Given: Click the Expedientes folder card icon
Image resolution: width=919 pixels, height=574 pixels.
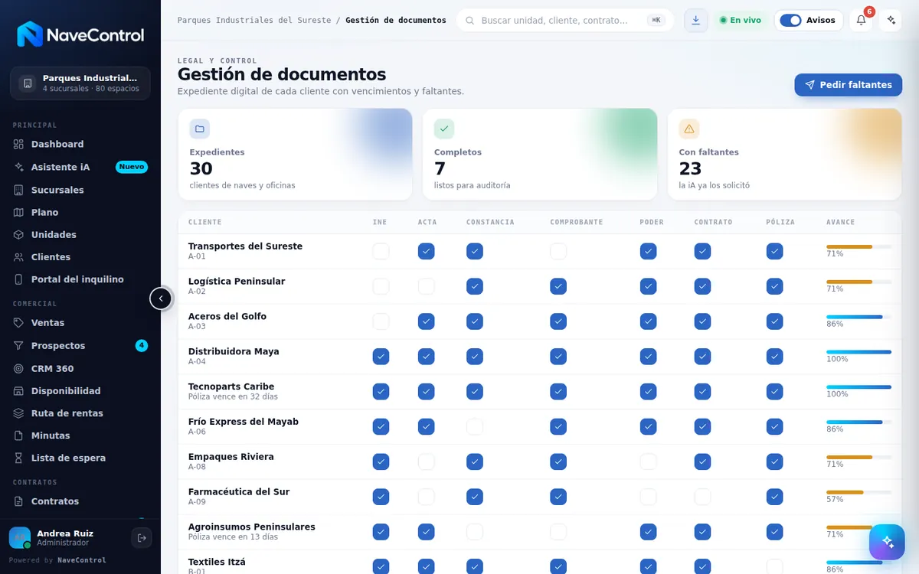Looking at the screenshot, I should [x=200, y=129].
